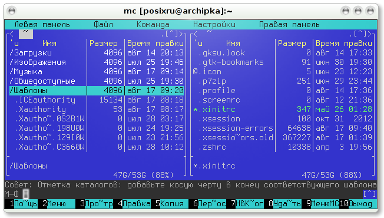This screenshot has width=384, height=218.
Task: Select the .zshrc file
Action: [x=283, y=147]
